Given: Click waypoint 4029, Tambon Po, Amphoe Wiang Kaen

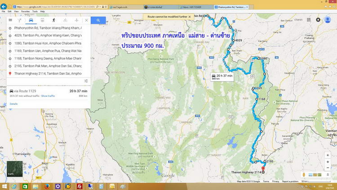Looking at the screenshot, I should [48, 35].
